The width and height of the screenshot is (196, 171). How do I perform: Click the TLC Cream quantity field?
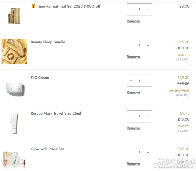139,81
